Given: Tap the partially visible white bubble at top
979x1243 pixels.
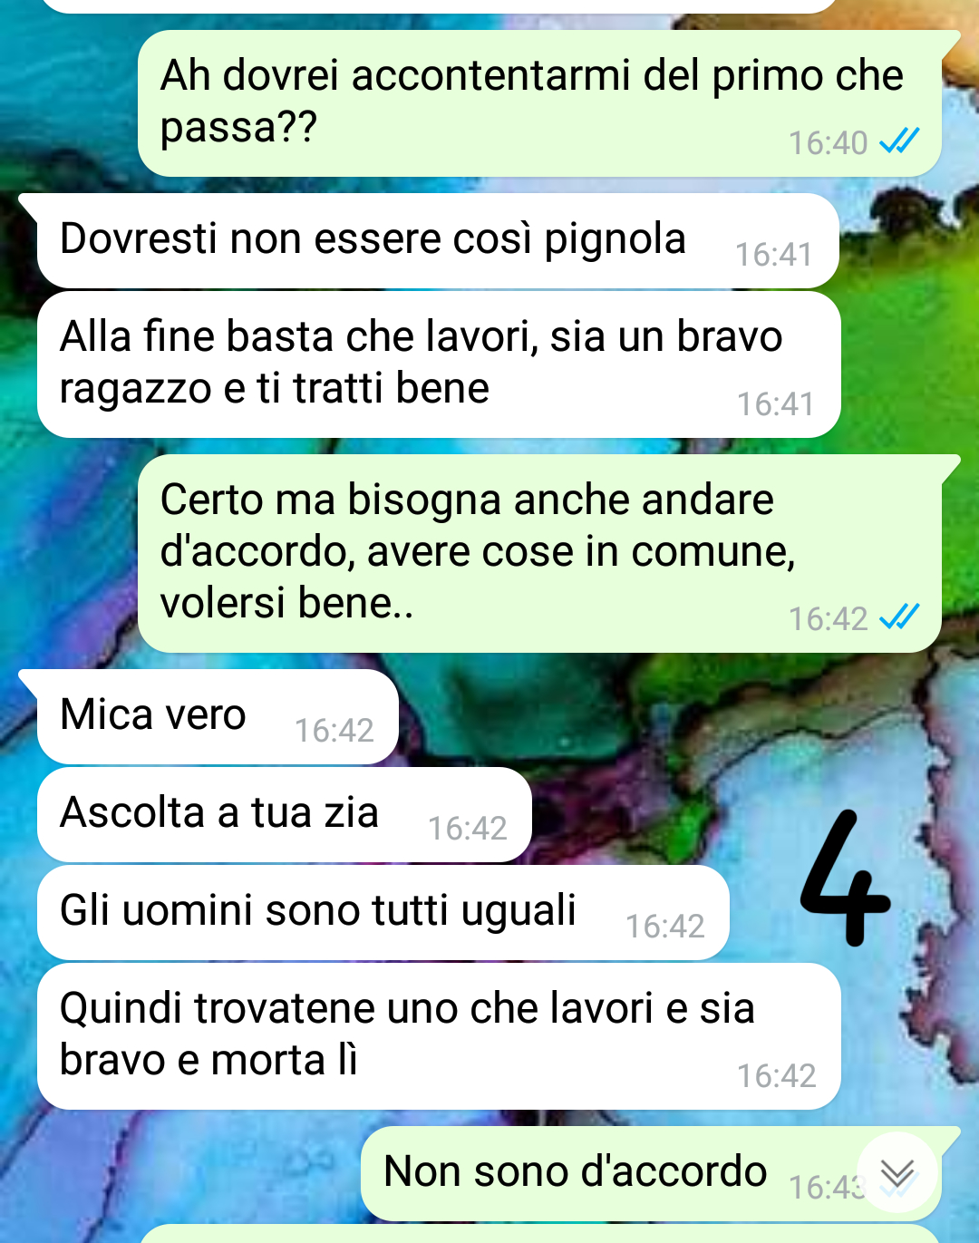Looking at the screenshot, I should tap(438, 5).
